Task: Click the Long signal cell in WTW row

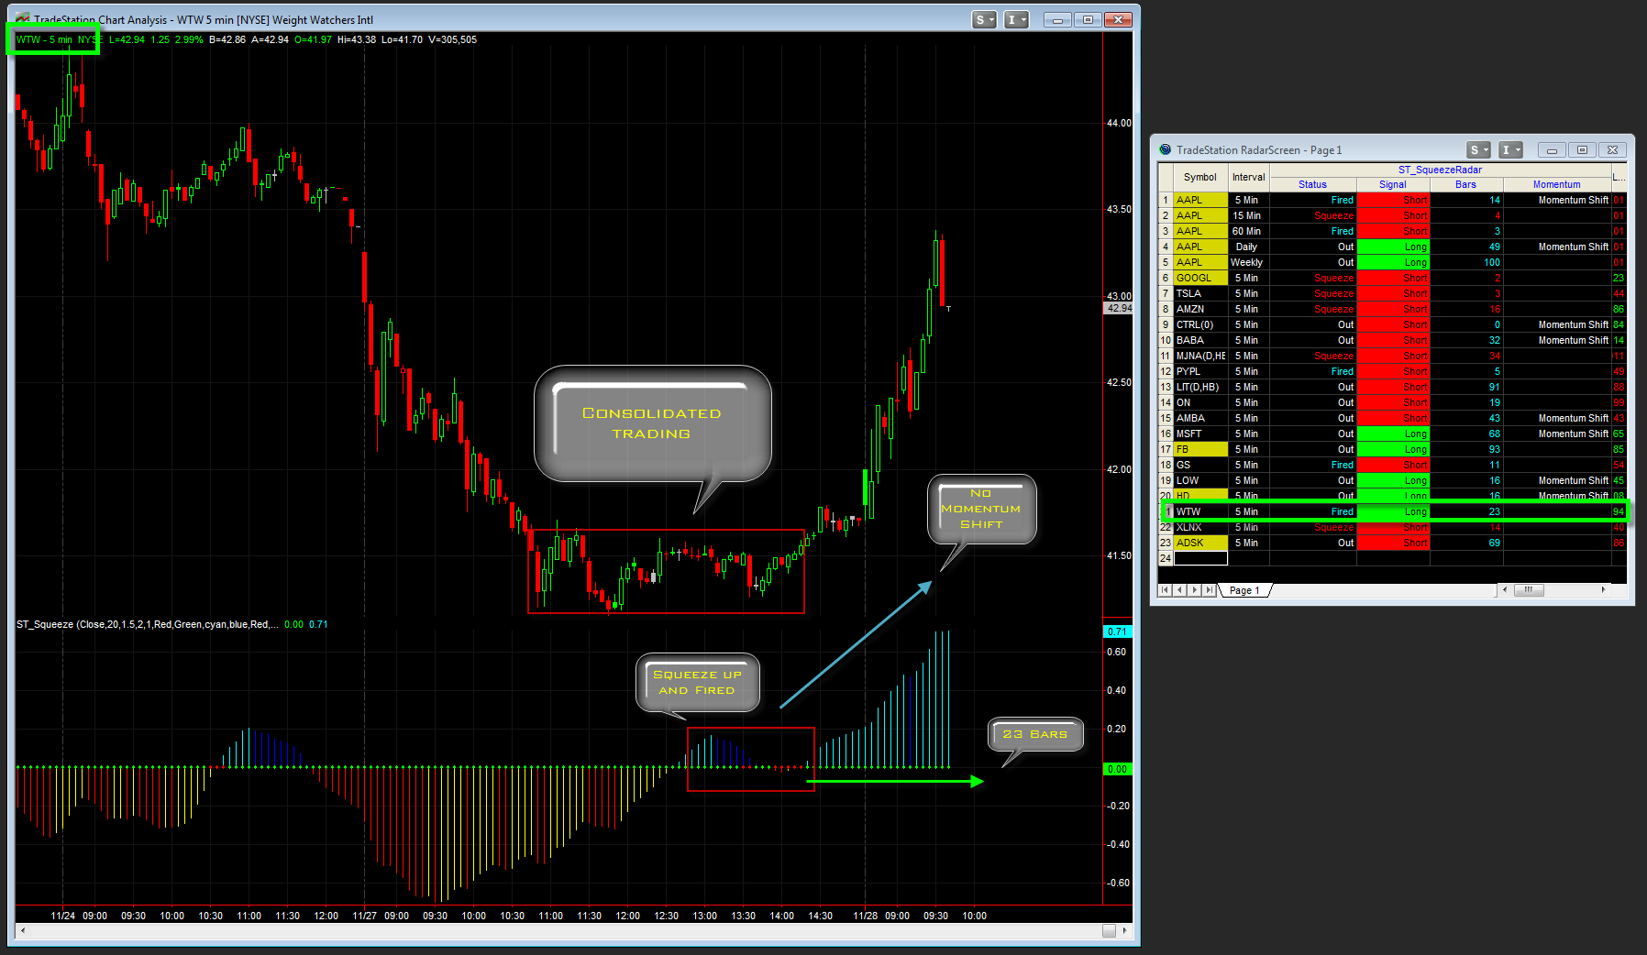Action: [1393, 511]
